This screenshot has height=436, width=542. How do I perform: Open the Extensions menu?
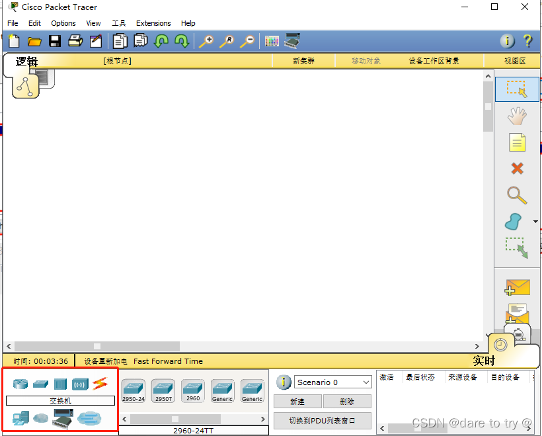point(153,23)
